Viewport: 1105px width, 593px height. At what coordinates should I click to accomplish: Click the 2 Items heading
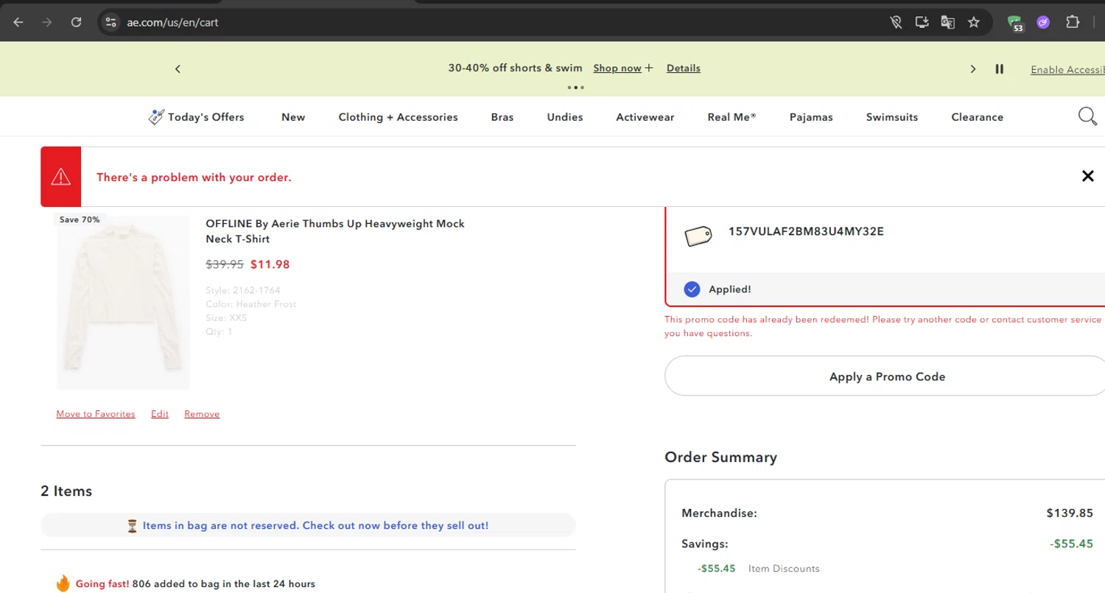point(66,491)
